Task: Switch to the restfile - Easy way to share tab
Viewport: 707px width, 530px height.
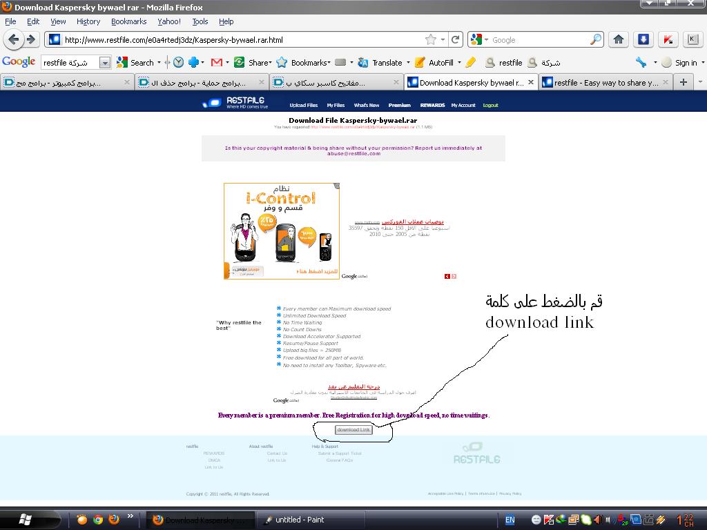Action: pyautogui.click(x=605, y=83)
